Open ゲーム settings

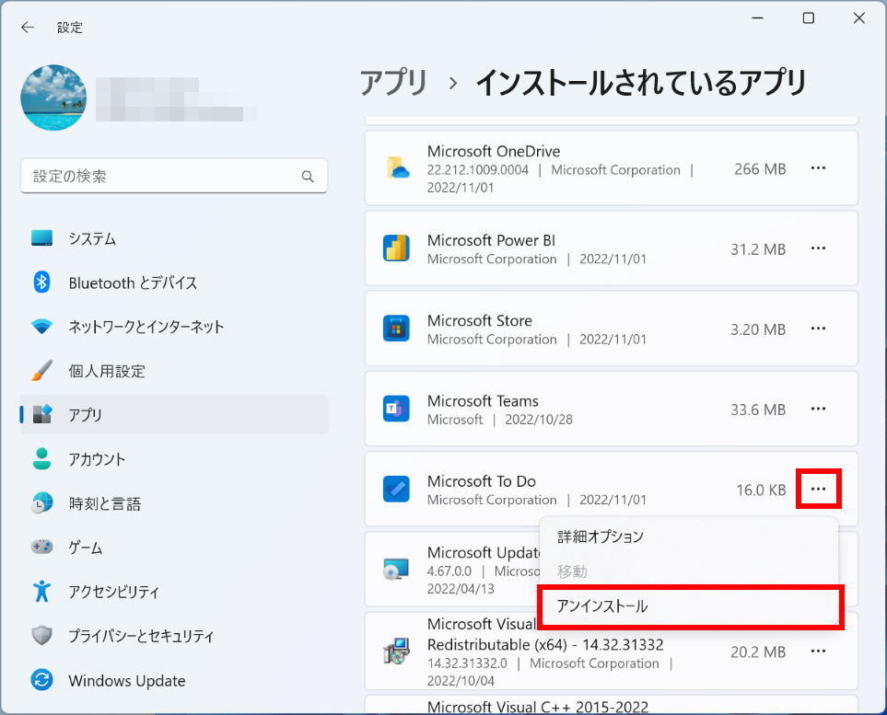(x=174, y=548)
